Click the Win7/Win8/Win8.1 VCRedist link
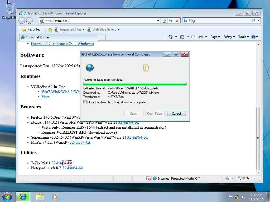 [x=60, y=92]
